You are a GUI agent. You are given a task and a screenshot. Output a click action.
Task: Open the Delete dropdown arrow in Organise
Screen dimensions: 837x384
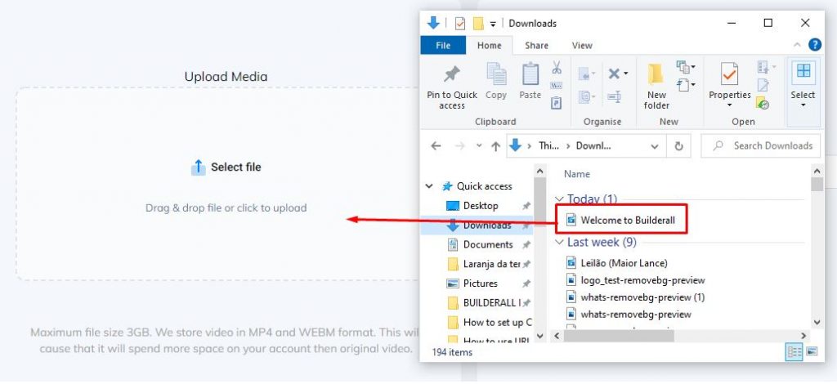[626, 74]
